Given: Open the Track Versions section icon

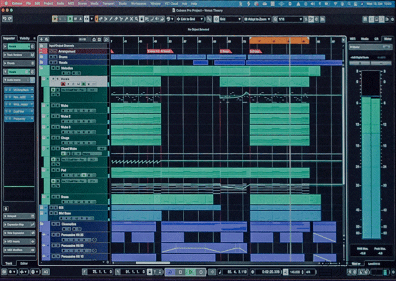Looking at the screenshot, I should point(32,55).
